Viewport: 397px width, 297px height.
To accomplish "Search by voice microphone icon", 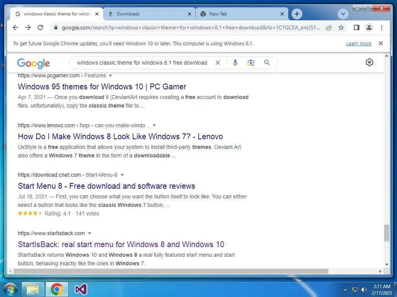I will click(x=235, y=63).
